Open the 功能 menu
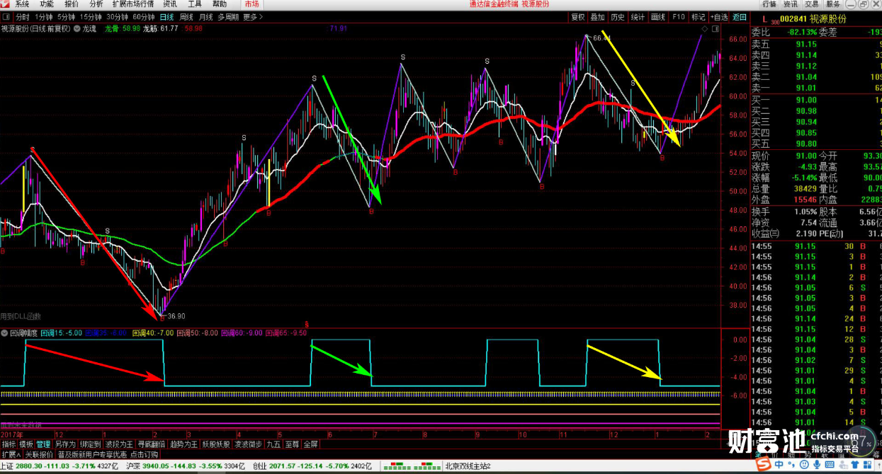Image resolution: width=882 pixels, height=474 pixels. point(47,4)
